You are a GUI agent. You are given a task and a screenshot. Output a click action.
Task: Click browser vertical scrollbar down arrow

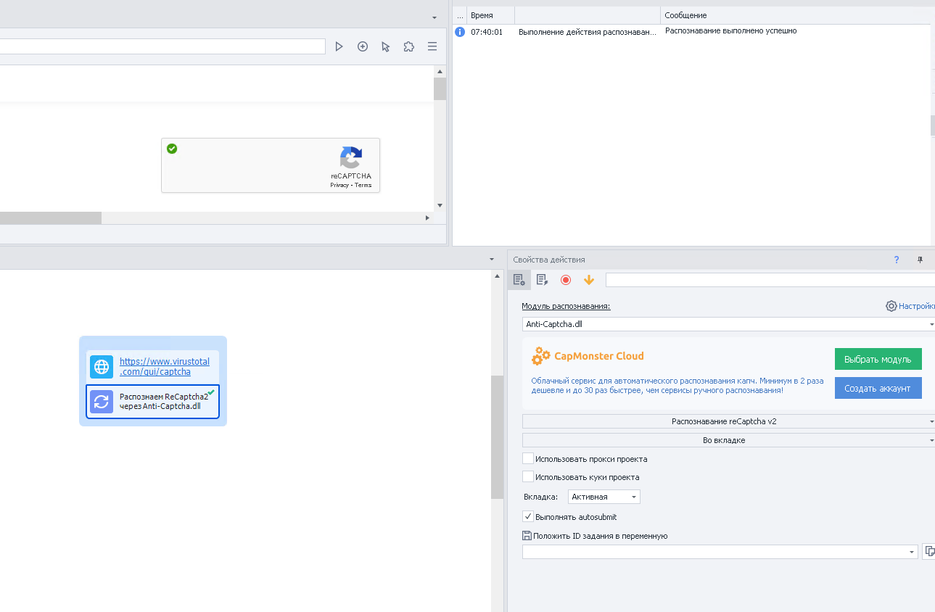click(x=440, y=205)
